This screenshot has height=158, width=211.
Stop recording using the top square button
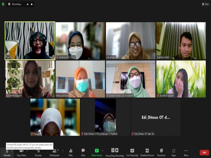pos(32,4)
